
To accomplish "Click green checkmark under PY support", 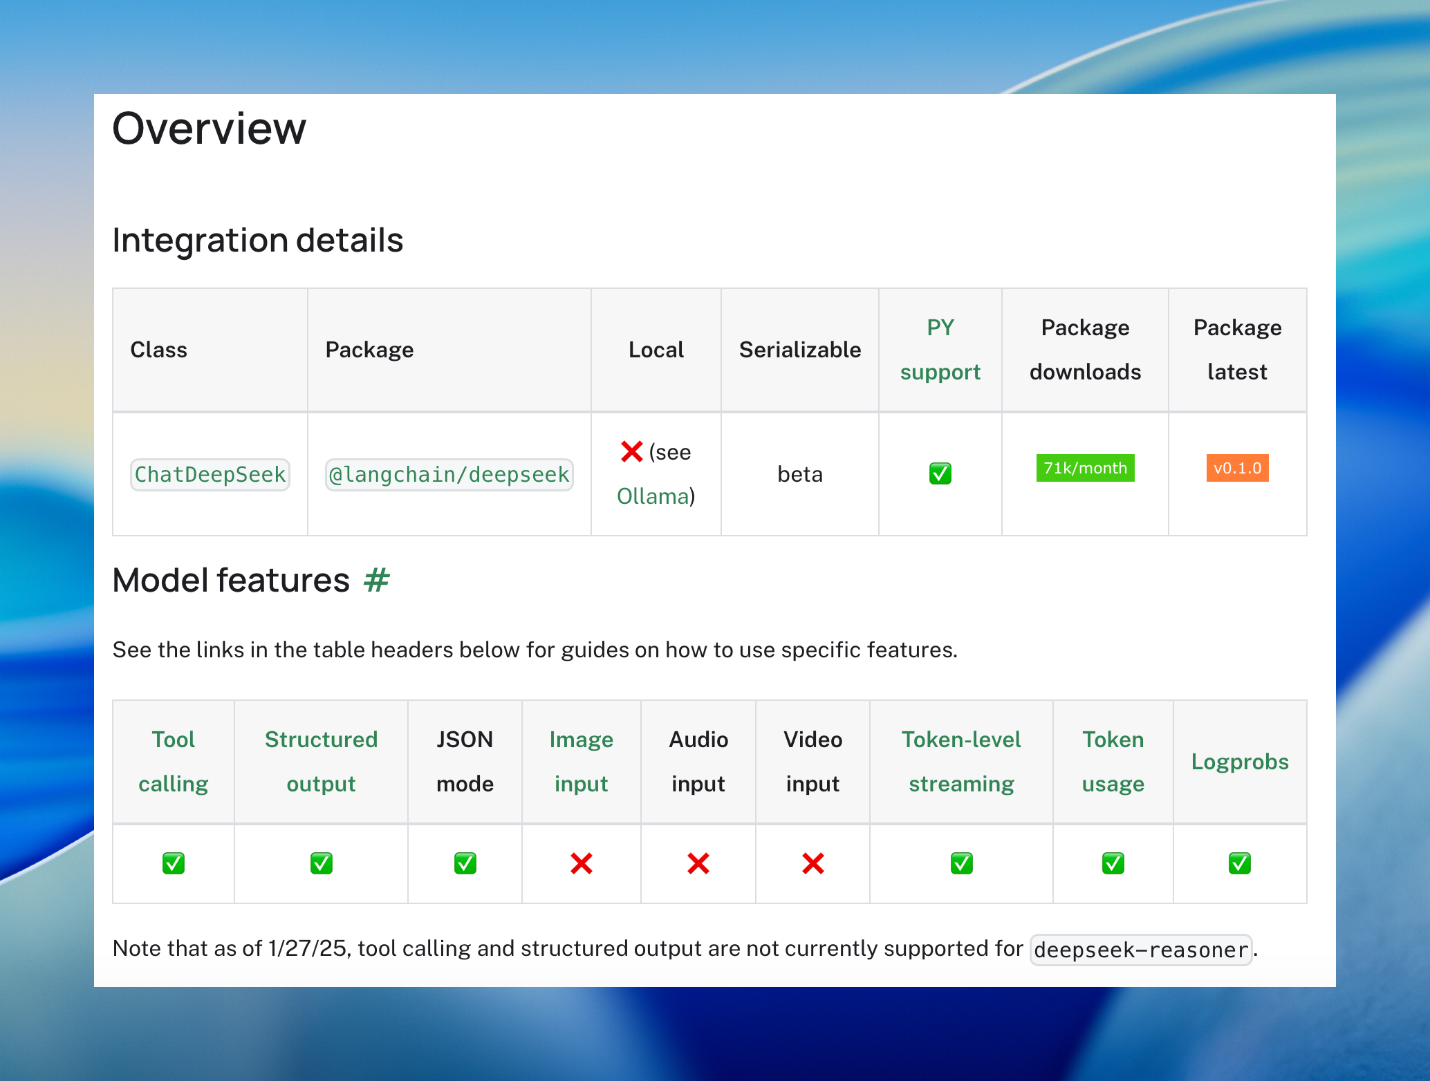I will tap(940, 473).
